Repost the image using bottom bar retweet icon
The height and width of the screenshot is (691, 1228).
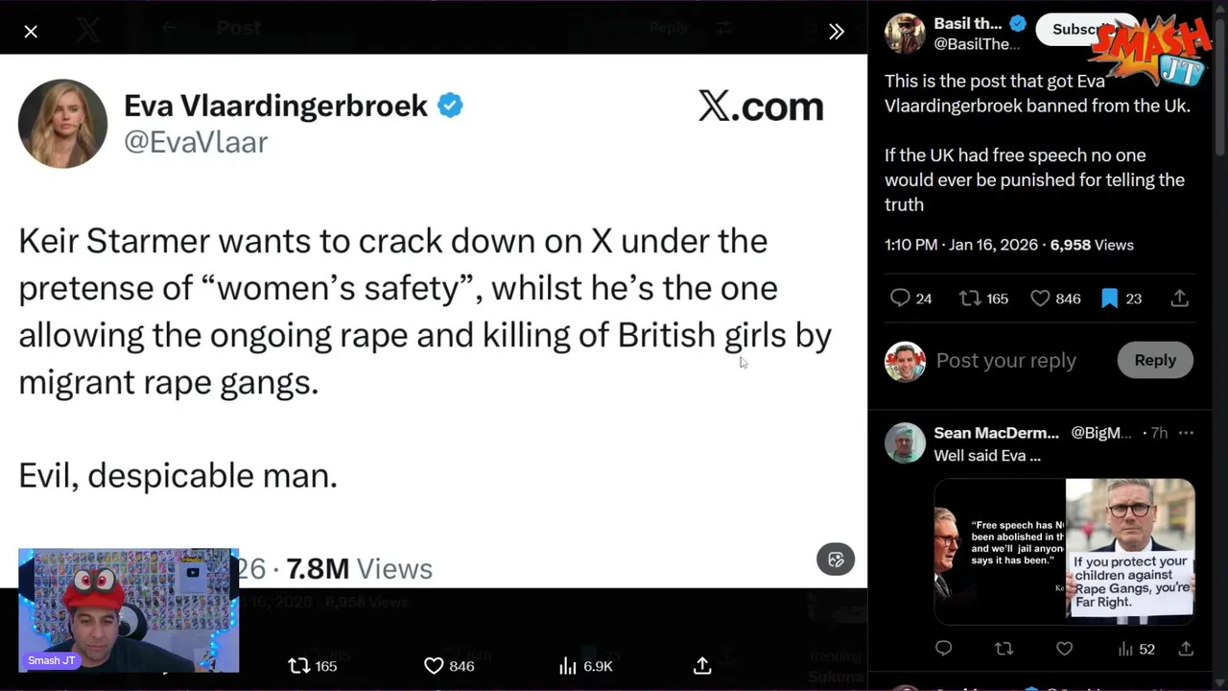(299, 665)
